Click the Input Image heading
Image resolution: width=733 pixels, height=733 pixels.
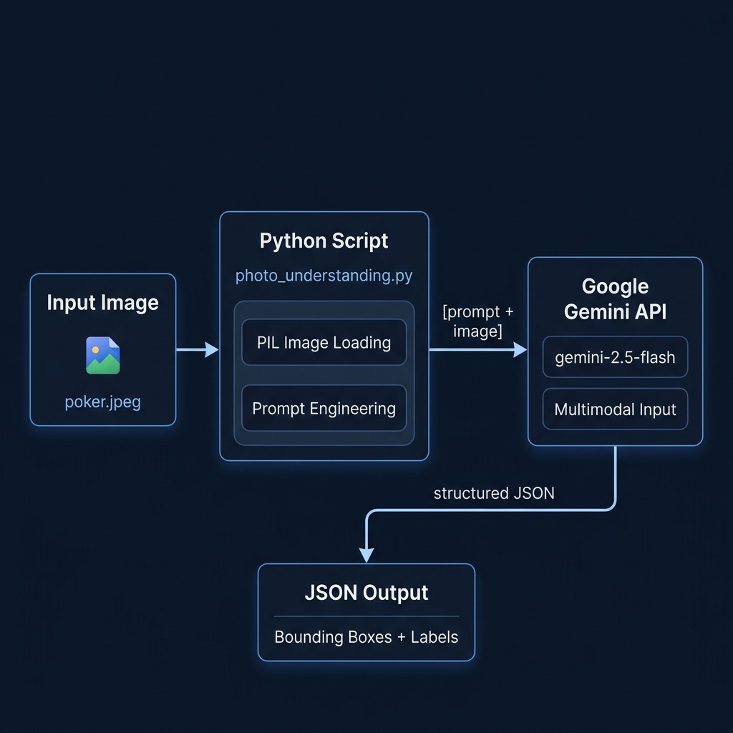click(103, 303)
